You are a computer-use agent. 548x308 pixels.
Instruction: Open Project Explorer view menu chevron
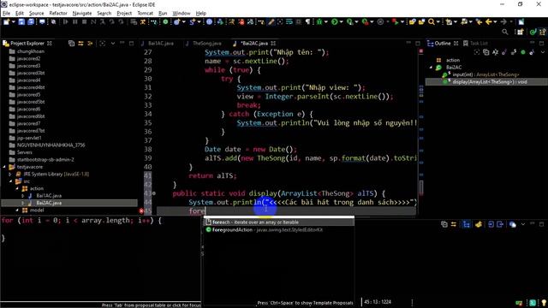(112, 44)
